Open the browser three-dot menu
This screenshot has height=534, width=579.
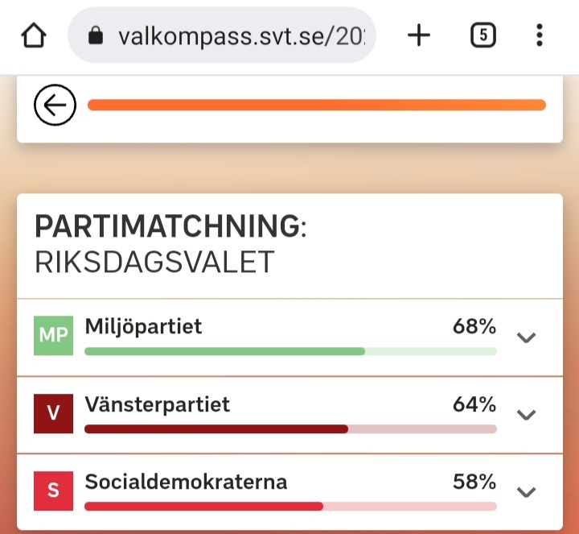tap(539, 35)
